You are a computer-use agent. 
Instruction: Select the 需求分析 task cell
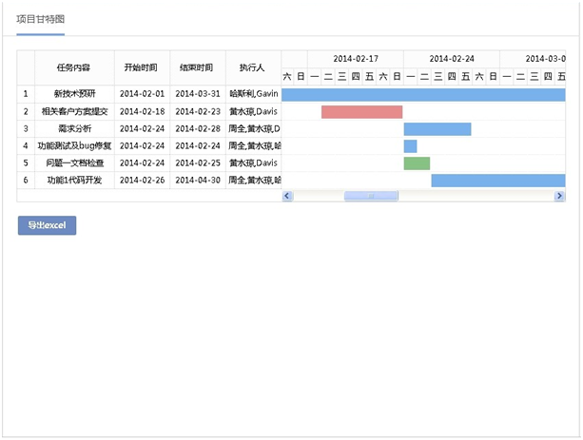pos(74,128)
